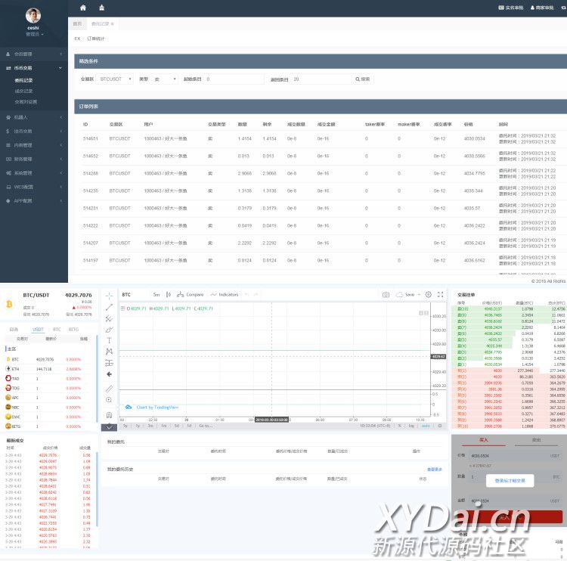
Task: Select the APC coin row icon
Action: point(8,398)
